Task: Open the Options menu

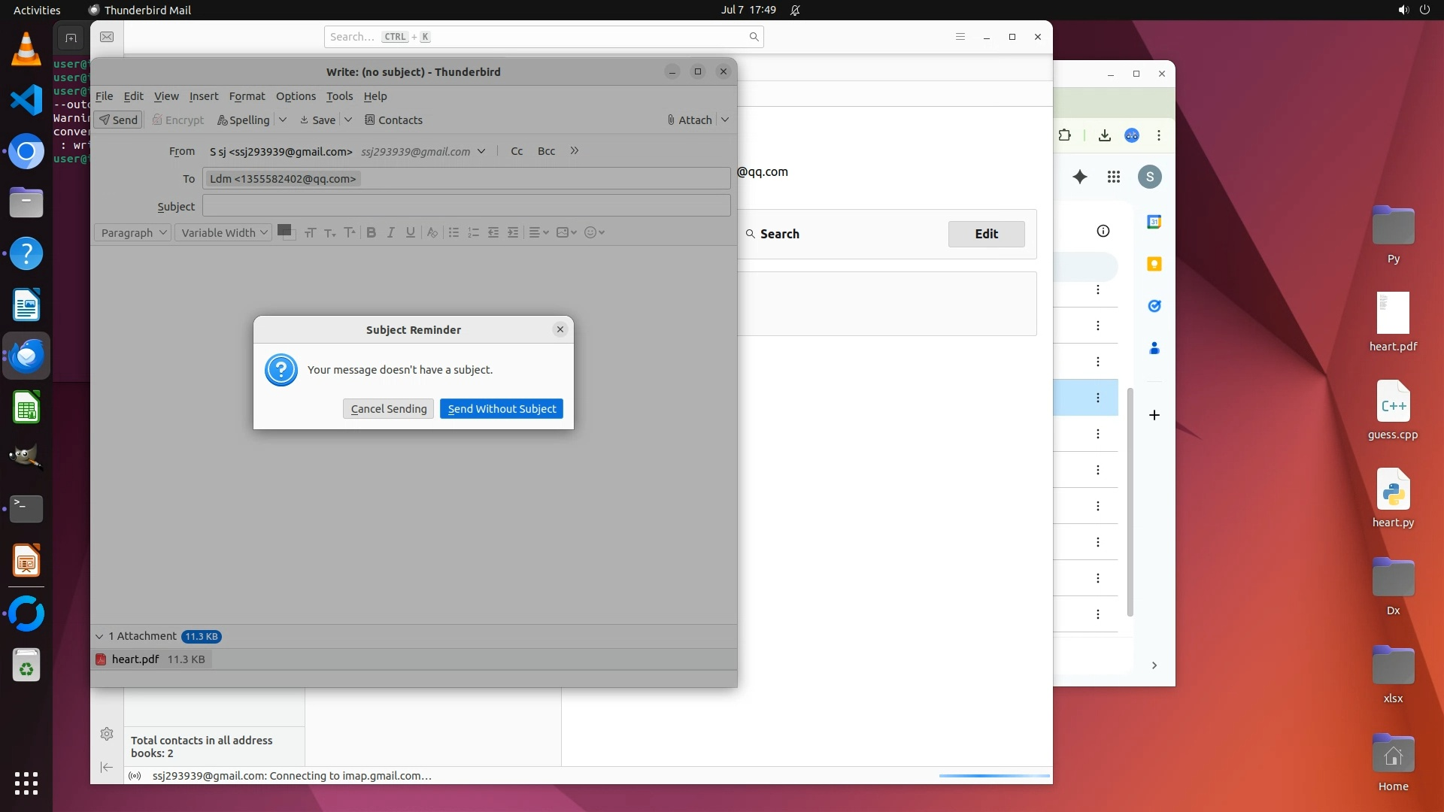Action: tap(296, 96)
